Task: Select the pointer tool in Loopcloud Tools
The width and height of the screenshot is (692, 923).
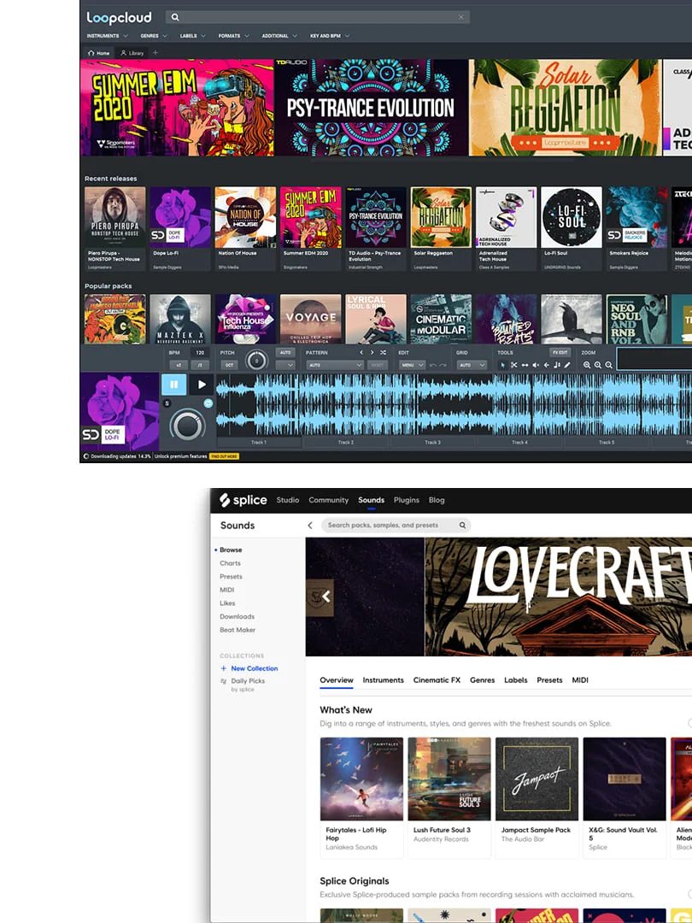Action: pyautogui.click(x=502, y=365)
